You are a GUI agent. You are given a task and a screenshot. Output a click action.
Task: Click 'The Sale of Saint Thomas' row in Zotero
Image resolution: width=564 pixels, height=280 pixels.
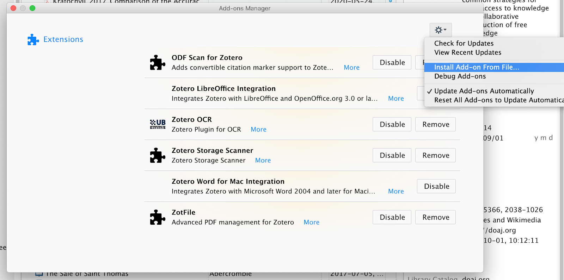[87, 274]
